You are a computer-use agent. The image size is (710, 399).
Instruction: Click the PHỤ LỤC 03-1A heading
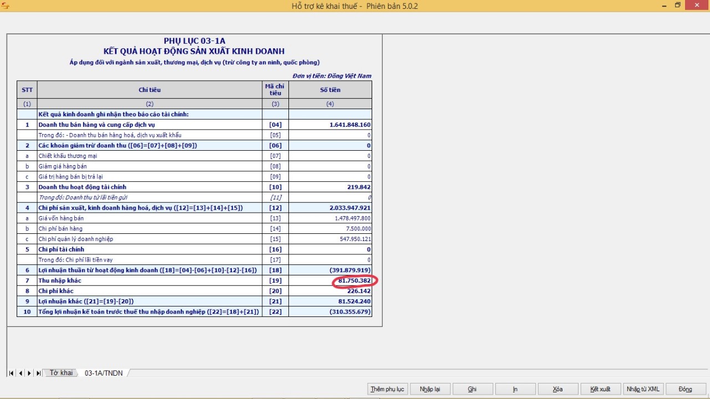[194, 41]
